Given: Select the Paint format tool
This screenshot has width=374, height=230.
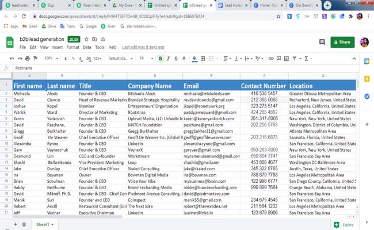Looking at the screenshot, I should coord(35,59).
